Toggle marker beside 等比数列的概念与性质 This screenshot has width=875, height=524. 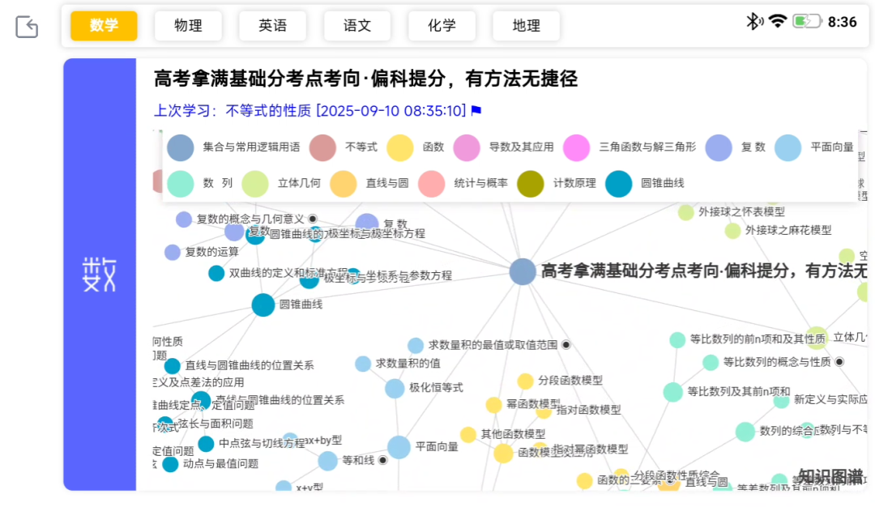click(839, 362)
